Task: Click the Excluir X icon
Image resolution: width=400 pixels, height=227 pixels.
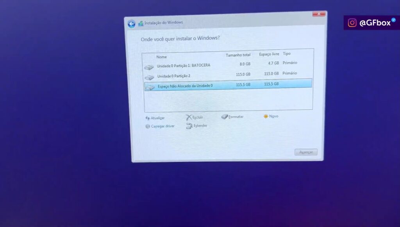Action: (189, 117)
